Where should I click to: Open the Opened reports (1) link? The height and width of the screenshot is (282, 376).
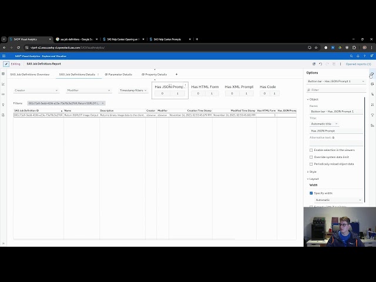358,64
